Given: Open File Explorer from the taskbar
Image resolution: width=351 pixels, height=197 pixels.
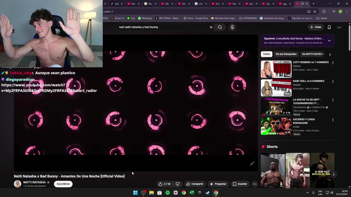Looking at the screenshot, I should 151,193.
